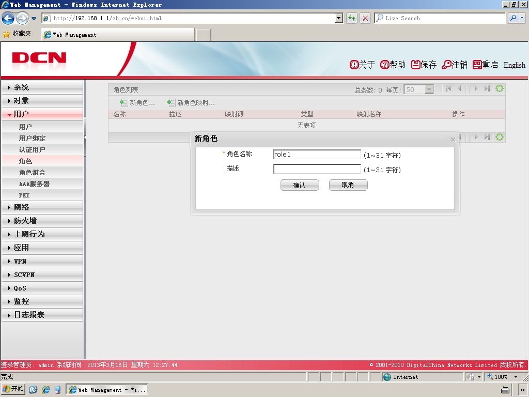Viewport: 529px width, 397px height.
Task: Open the 用户绑定 submenu item
Action: point(42,139)
